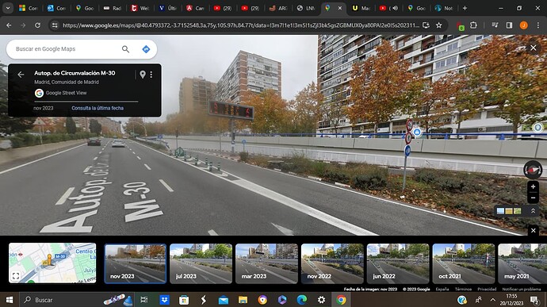Open the 'Términos' footer link

[463, 290]
